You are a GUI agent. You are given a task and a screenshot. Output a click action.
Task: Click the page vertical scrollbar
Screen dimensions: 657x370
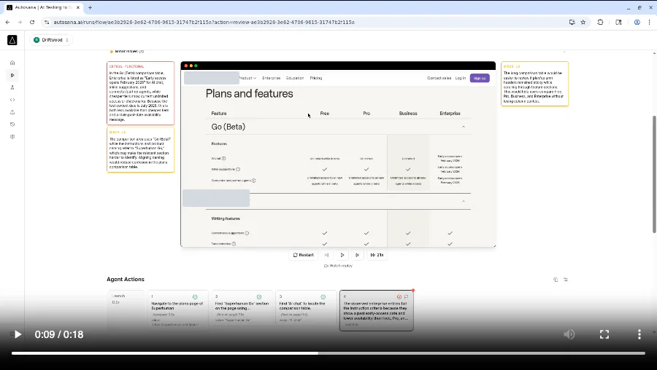(655, 173)
